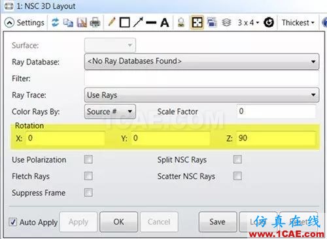The width and height of the screenshot is (327, 239).
Task: Click the copy window icon
Action: click(x=68, y=23)
